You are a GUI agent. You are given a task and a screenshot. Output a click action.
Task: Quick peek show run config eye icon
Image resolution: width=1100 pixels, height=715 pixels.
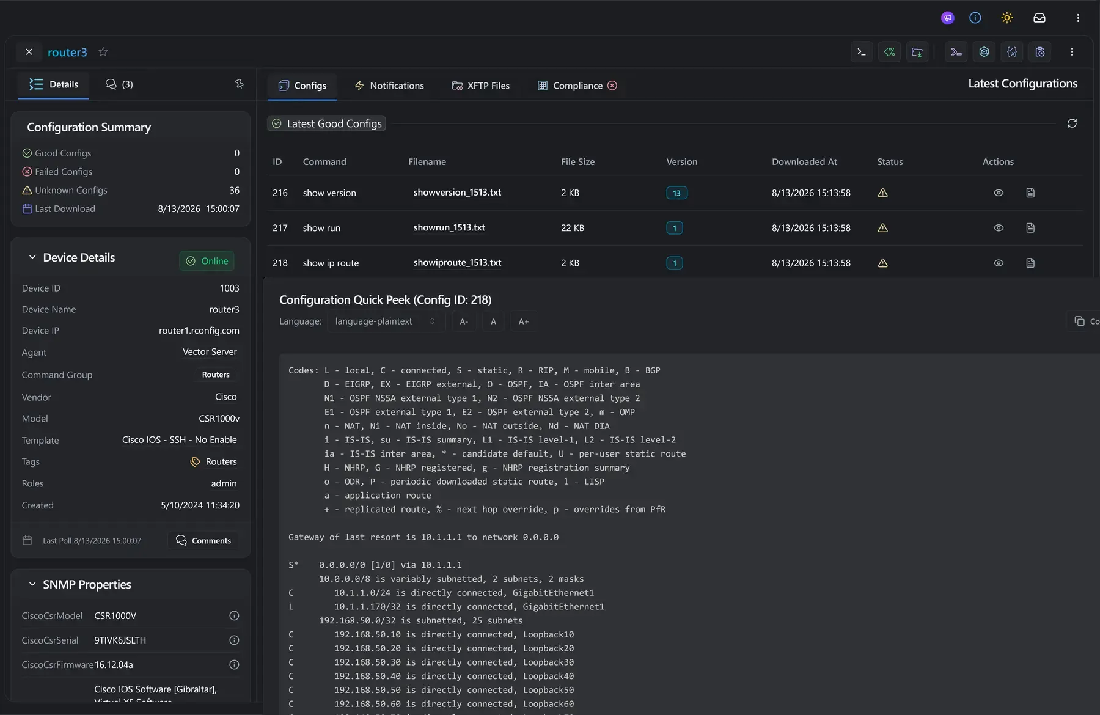999,228
